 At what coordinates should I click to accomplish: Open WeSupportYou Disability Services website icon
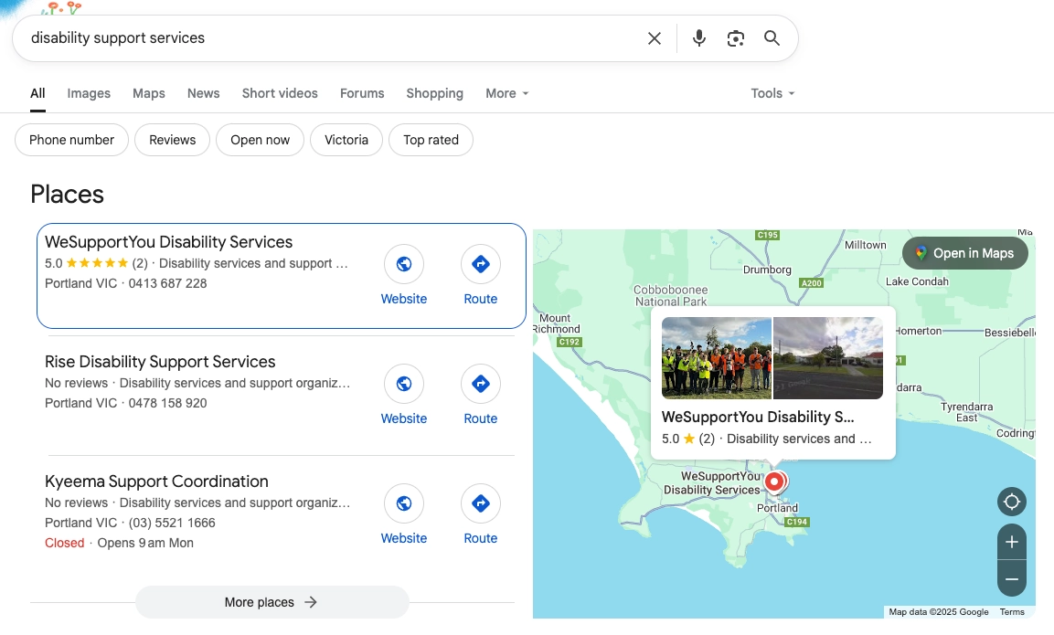click(403, 264)
